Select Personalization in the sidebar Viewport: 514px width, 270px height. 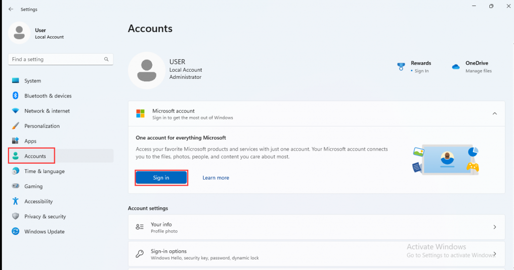(x=61, y=126)
